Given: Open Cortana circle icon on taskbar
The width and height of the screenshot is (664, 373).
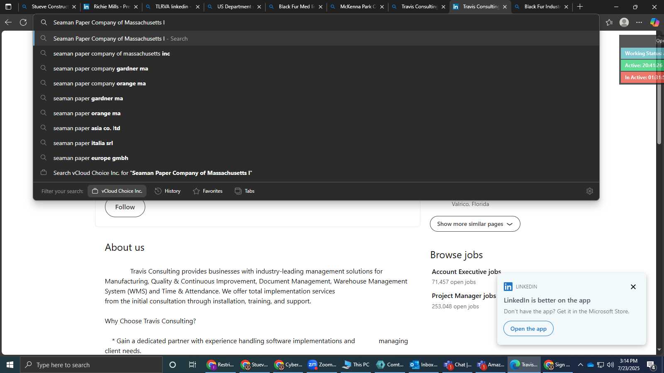Looking at the screenshot, I should (173, 365).
